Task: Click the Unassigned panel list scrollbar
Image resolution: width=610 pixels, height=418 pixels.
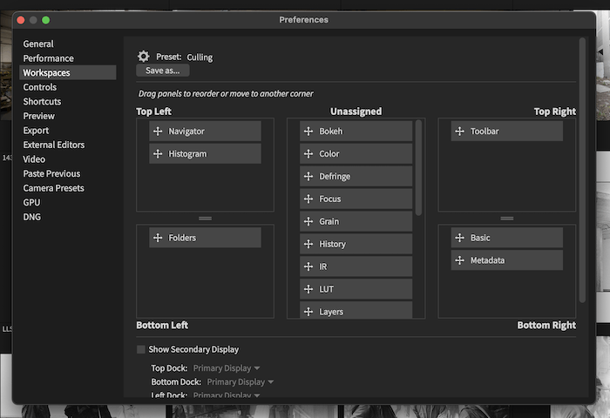Action: [418, 167]
